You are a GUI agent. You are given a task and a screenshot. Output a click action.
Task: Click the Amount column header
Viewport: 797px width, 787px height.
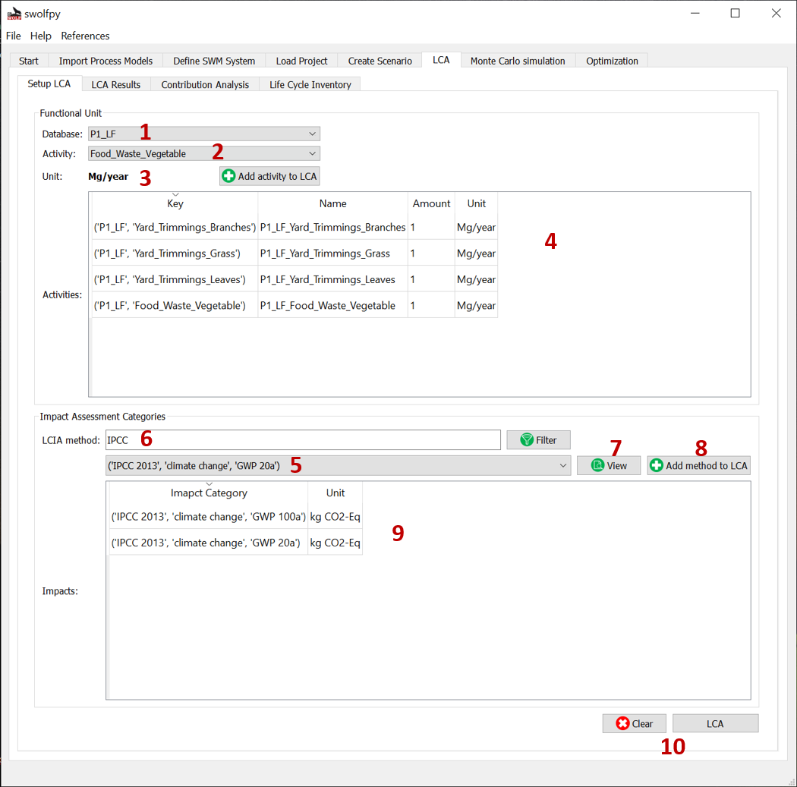click(x=432, y=203)
